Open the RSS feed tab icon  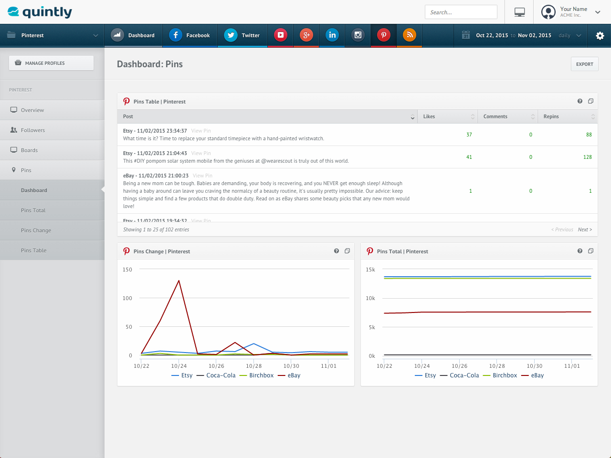coord(410,35)
